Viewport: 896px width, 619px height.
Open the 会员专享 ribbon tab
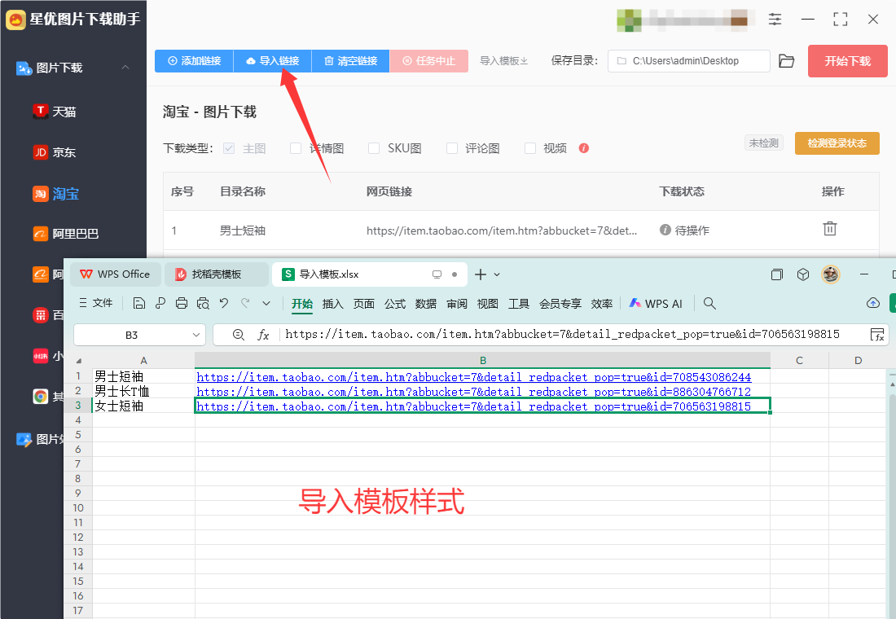point(560,304)
